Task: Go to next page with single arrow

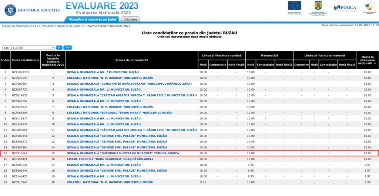Action: pyautogui.click(x=59, y=48)
